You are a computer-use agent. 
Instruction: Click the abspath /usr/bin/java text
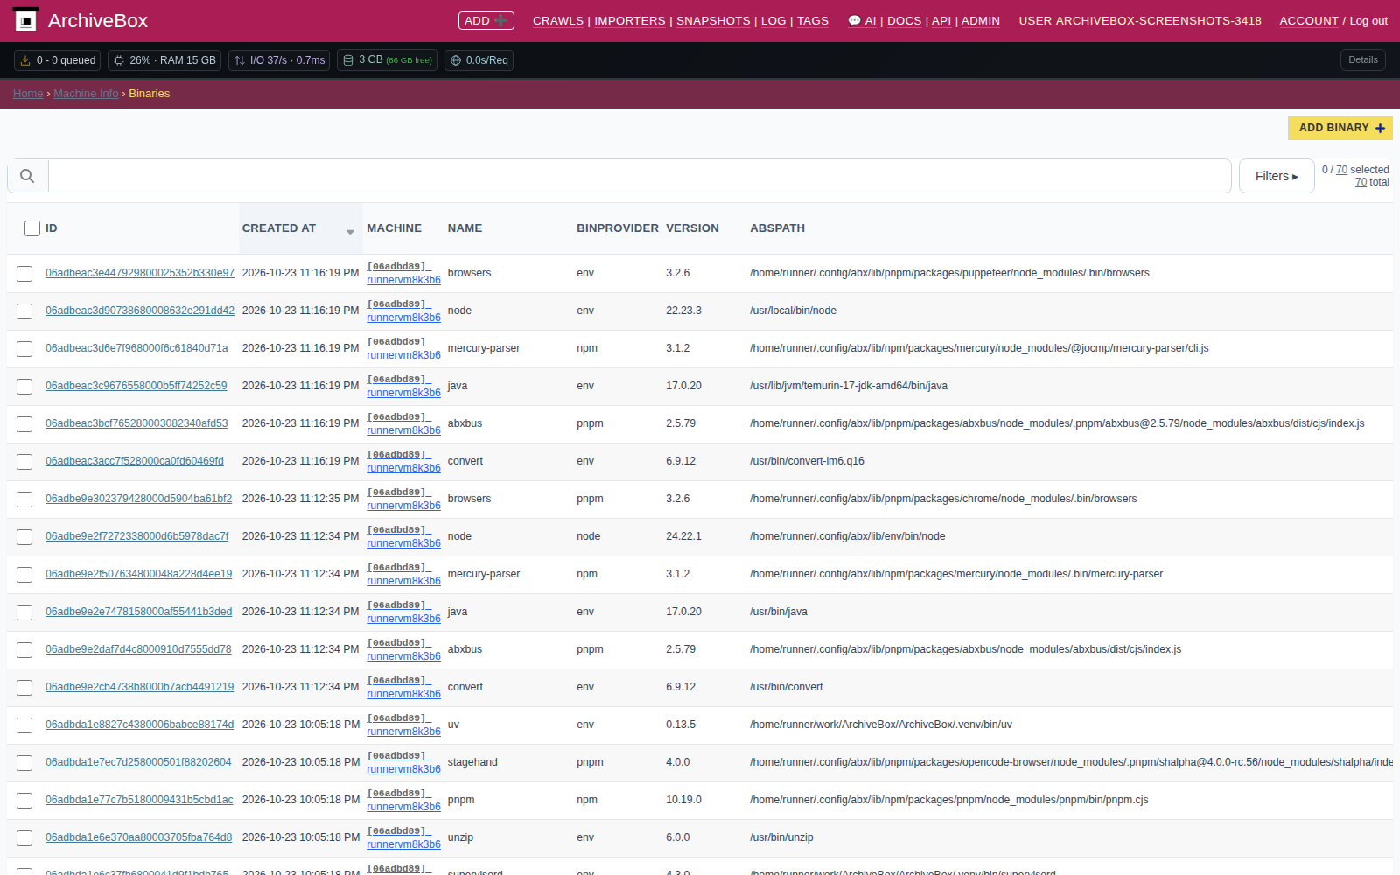(x=779, y=612)
